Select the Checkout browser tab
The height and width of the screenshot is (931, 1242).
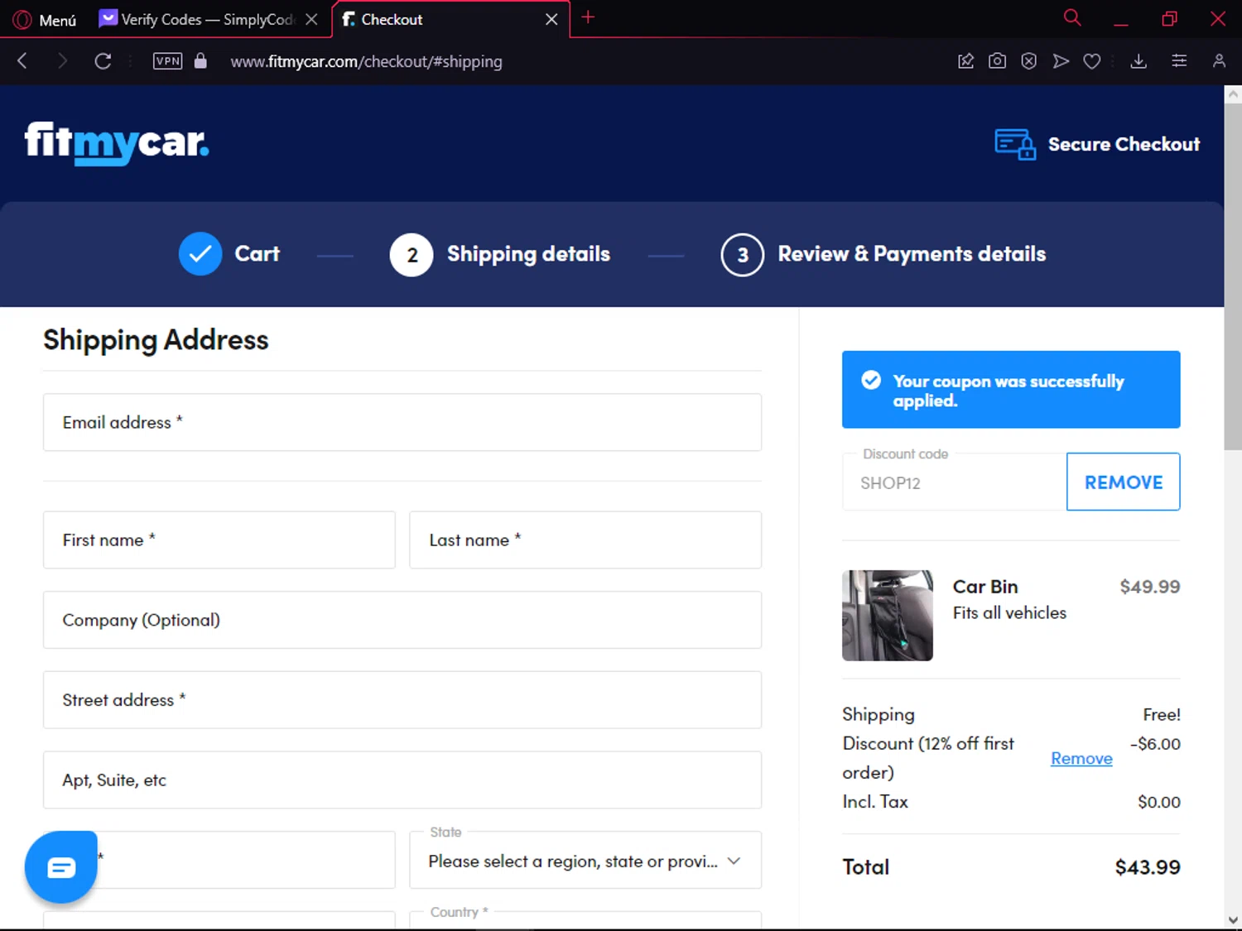(439, 19)
